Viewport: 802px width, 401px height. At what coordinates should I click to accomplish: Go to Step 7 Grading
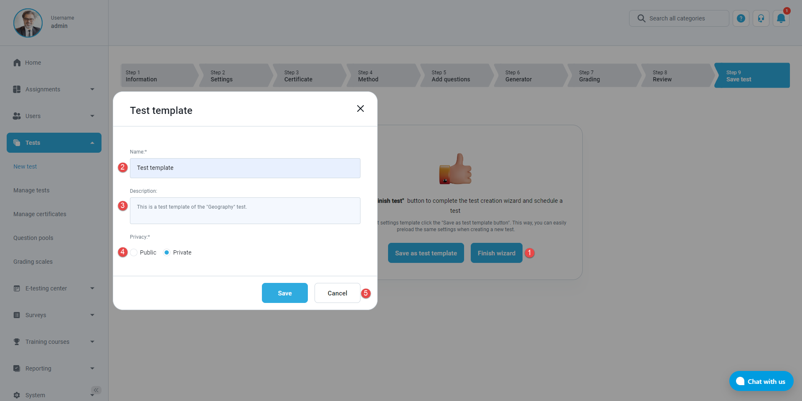[604, 76]
